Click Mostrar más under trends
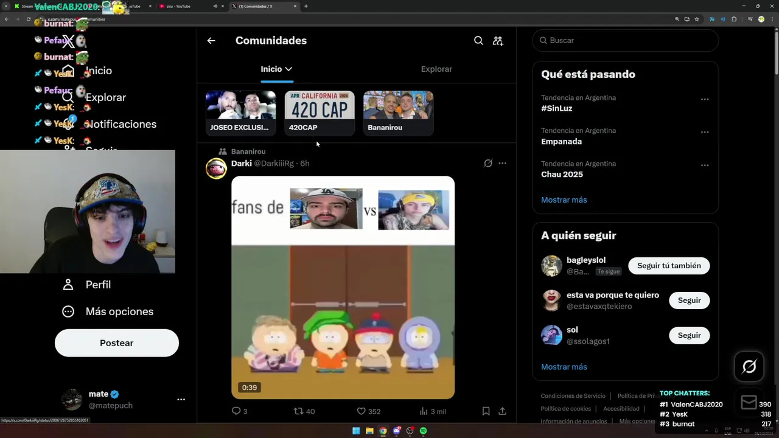779x438 pixels. click(564, 200)
